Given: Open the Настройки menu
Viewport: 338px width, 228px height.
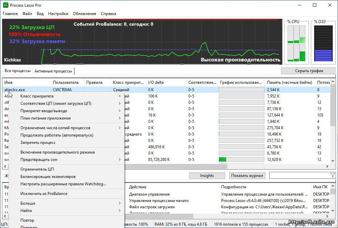Looking at the screenshot, I should tap(58, 14).
